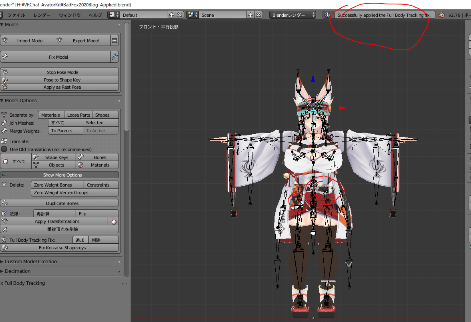The height and width of the screenshot is (322, 471).
Task: Translate Materials
Action: click(x=97, y=165)
